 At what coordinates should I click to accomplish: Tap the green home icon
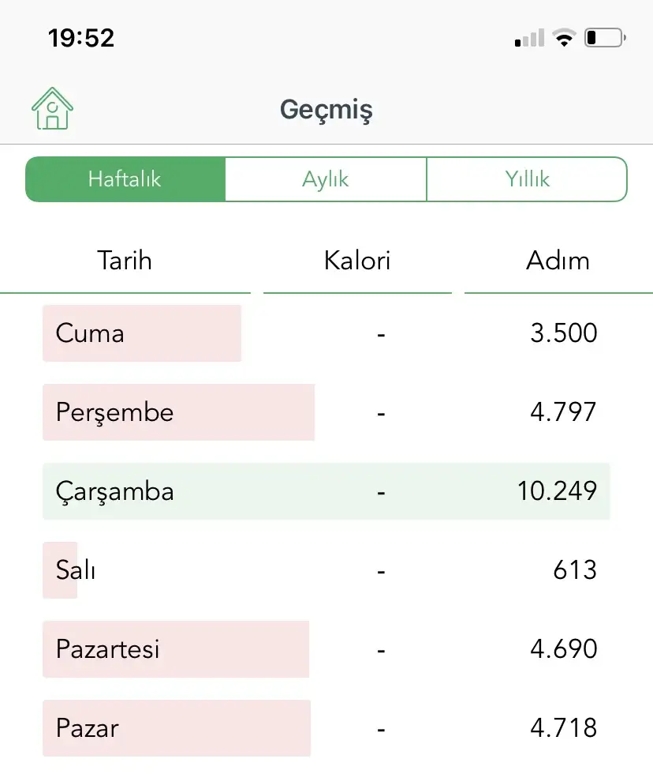[52, 108]
